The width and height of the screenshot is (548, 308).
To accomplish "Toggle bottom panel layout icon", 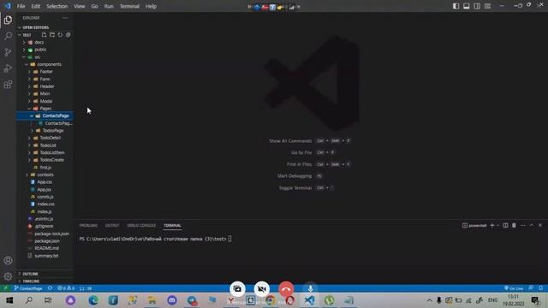I will tap(466, 6).
